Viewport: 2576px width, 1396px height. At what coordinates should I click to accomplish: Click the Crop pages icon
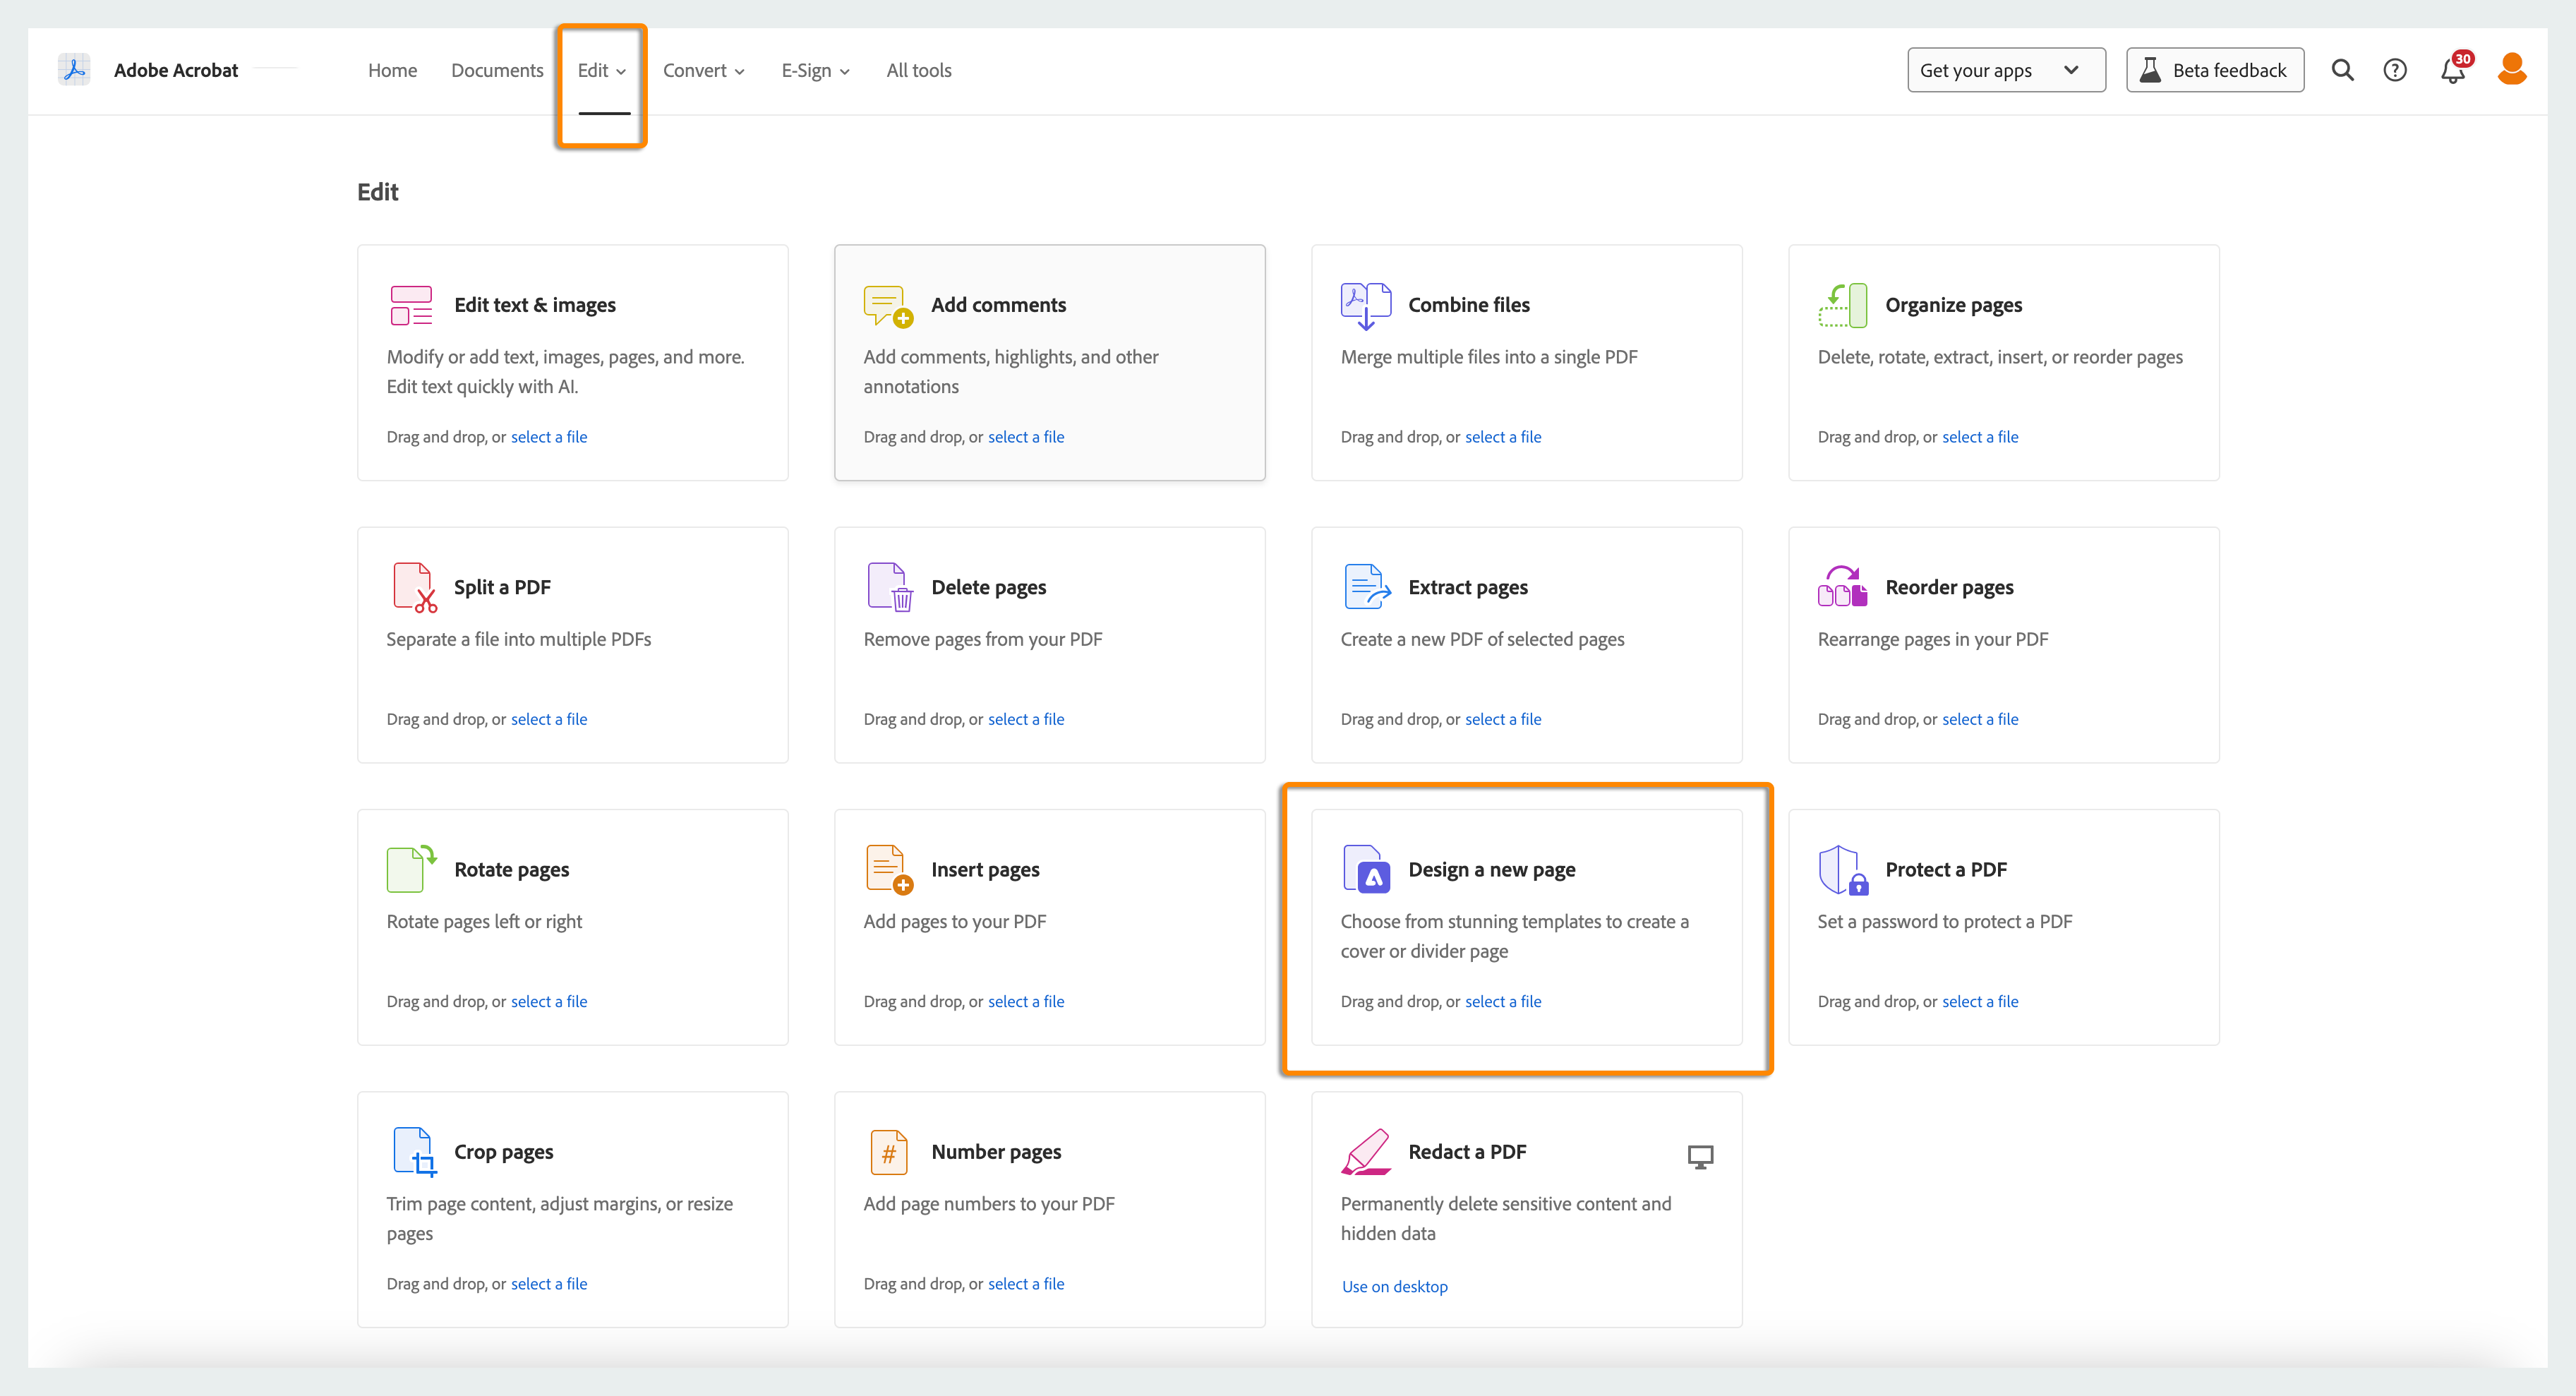[x=414, y=1151]
